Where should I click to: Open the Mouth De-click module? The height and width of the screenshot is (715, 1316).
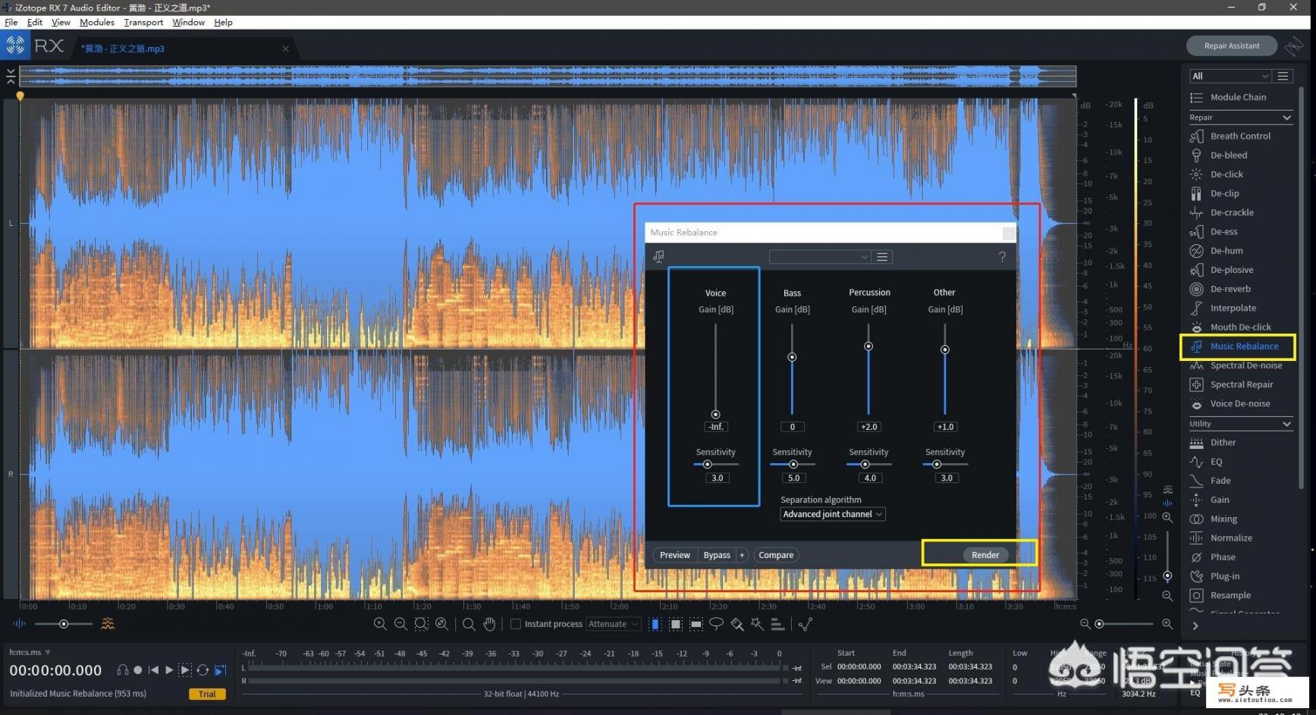point(1241,327)
